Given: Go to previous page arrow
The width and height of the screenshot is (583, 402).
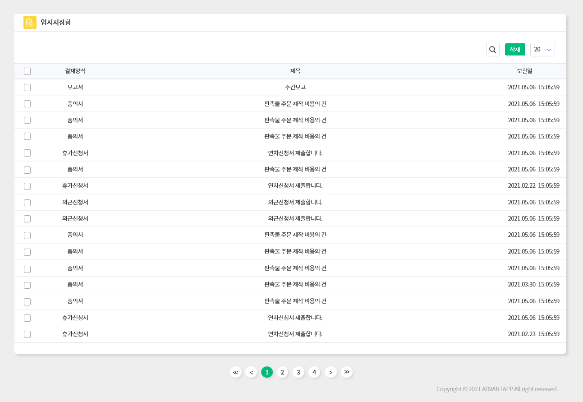Looking at the screenshot, I should pyautogui.click(x=251, y=372).
